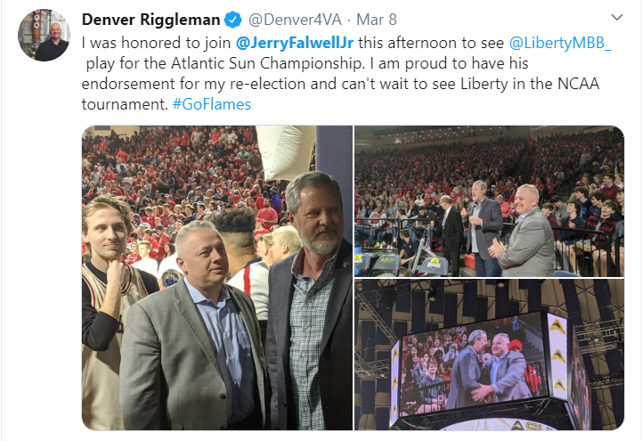Open the @JerryFalwellJr mention

[295, 43]
